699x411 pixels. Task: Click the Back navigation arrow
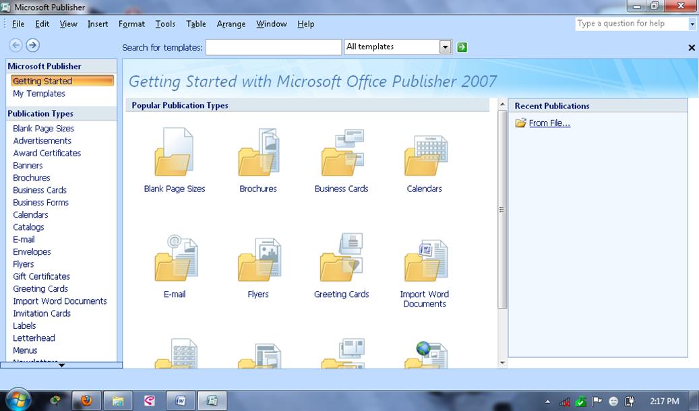16,45
